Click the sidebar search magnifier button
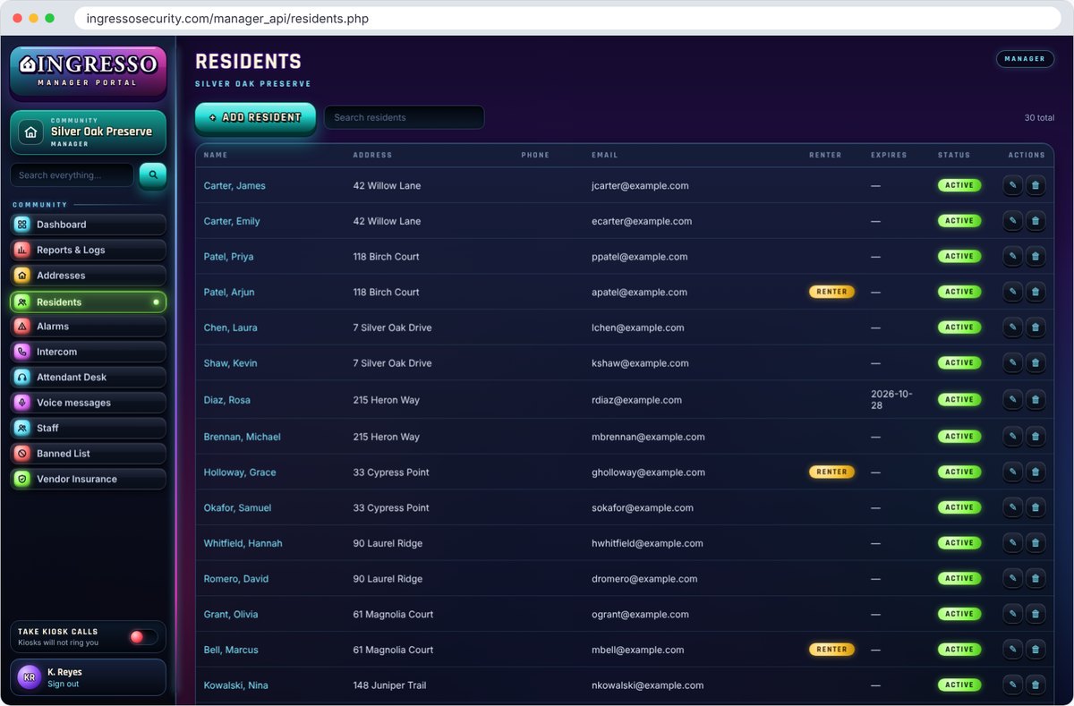The width and height of the screenshot is (1074, 706). click(x=153, y=175)
